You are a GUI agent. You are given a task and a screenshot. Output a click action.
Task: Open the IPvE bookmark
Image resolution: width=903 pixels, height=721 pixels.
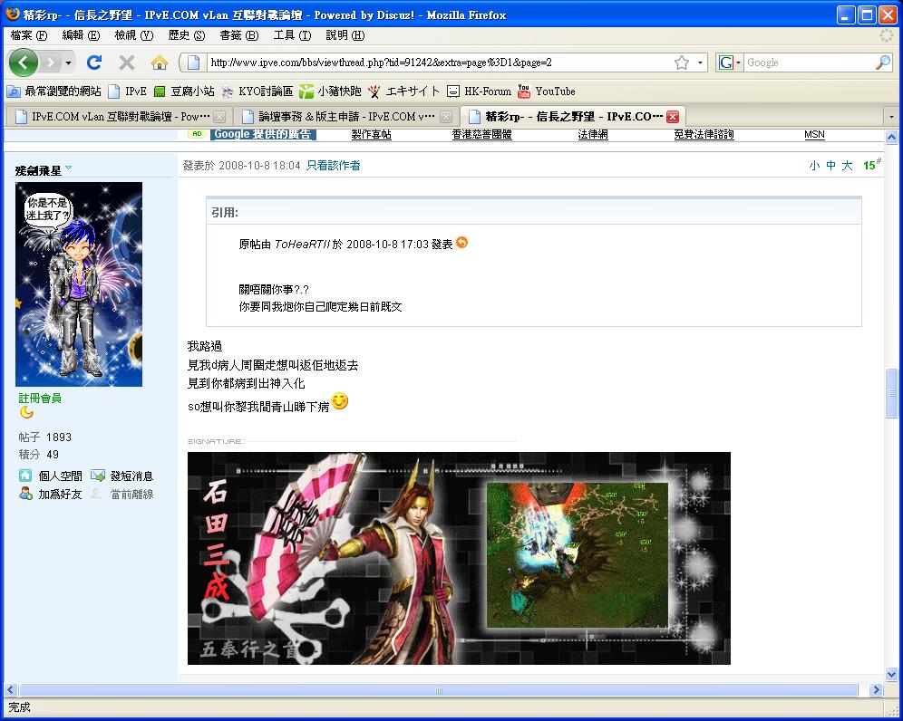tap(127, 91)
